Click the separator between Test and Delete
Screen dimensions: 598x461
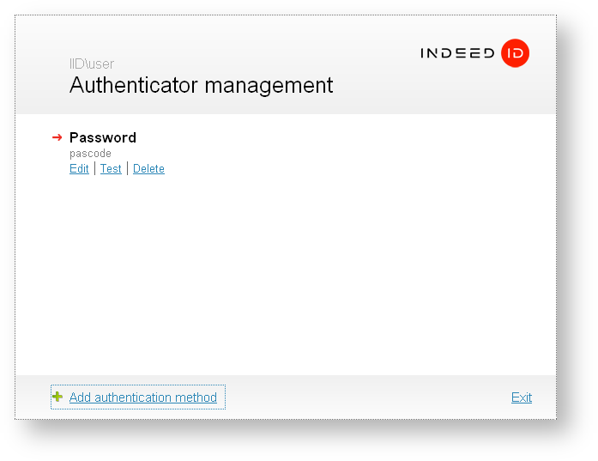click(x=127, y=169)
